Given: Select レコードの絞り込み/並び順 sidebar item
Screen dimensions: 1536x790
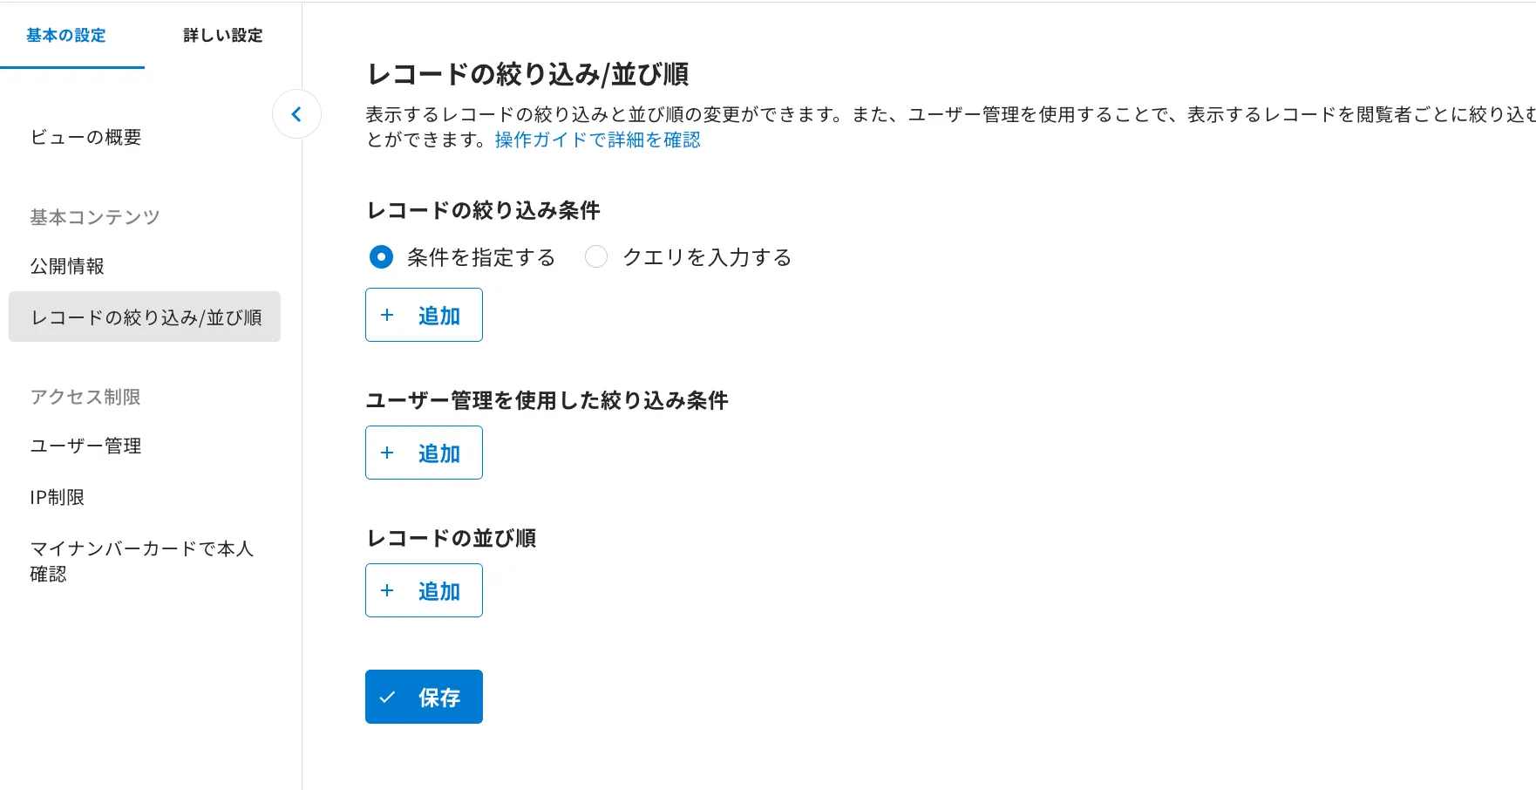Looking at the screenshot, I should [x=145, y=317].
